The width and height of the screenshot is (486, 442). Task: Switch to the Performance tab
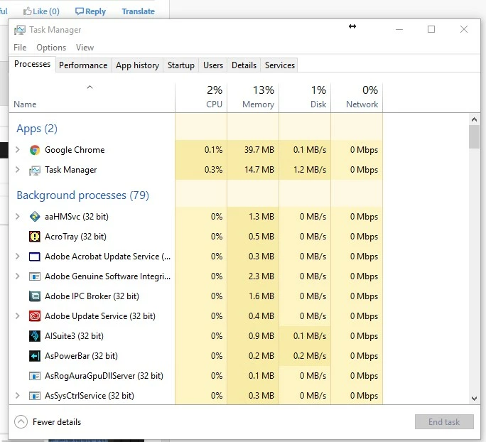83,65
